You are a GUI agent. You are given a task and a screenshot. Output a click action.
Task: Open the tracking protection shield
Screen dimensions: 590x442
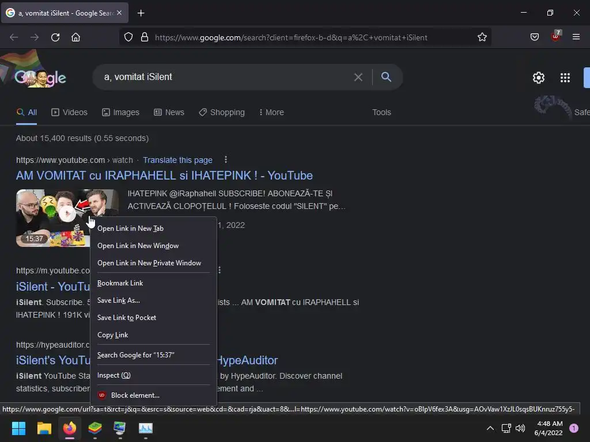click(128, 37)
